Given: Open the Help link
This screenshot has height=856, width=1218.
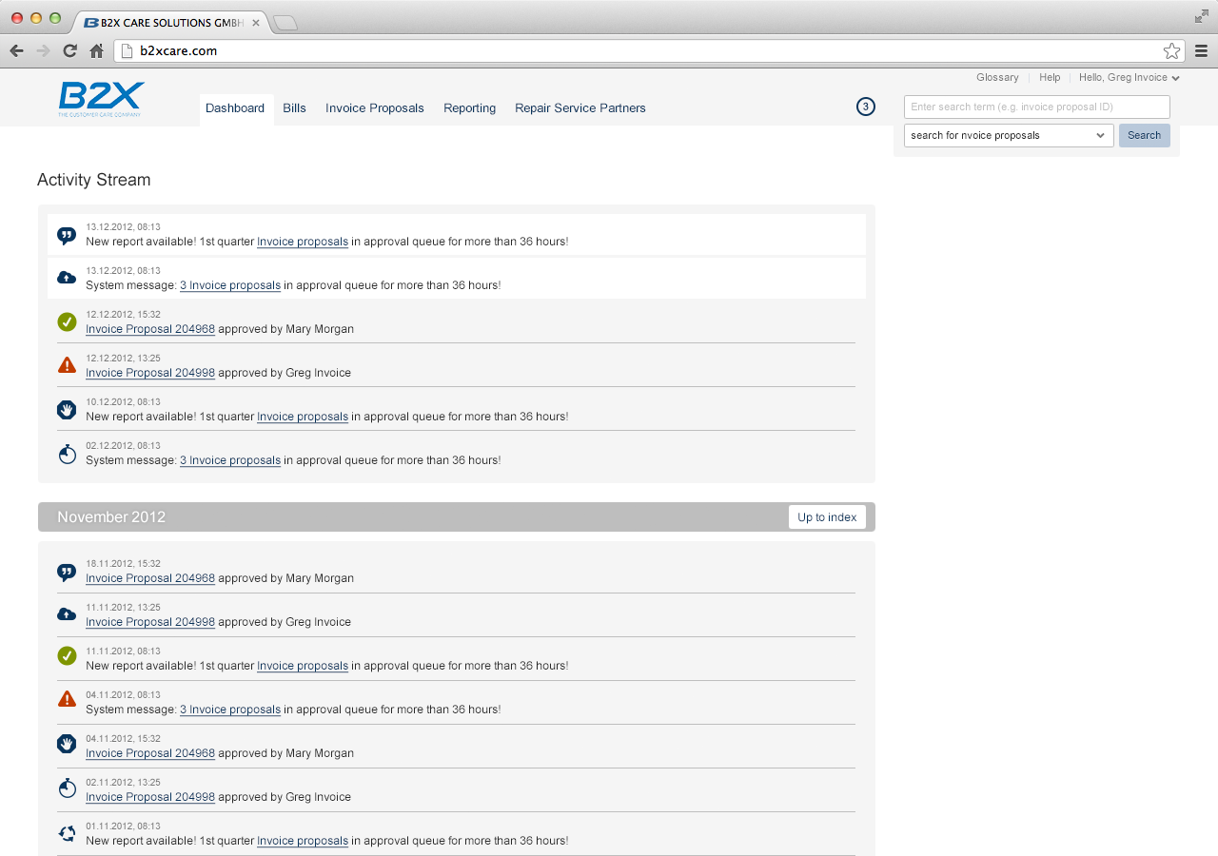Looking at the screenshot, I should click(1050, 78).
